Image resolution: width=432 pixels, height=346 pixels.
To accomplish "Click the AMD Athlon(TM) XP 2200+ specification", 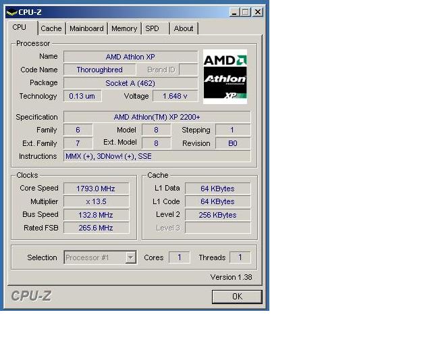I will (157, 117).
